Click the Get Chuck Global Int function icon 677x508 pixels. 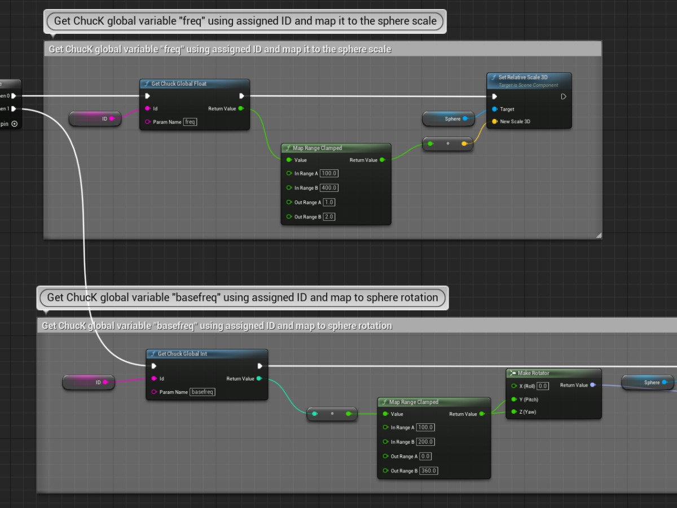point(153,354)
